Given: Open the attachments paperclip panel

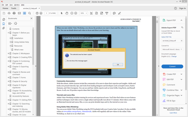Looking at the screenshot, I should (x=4, y=28).
